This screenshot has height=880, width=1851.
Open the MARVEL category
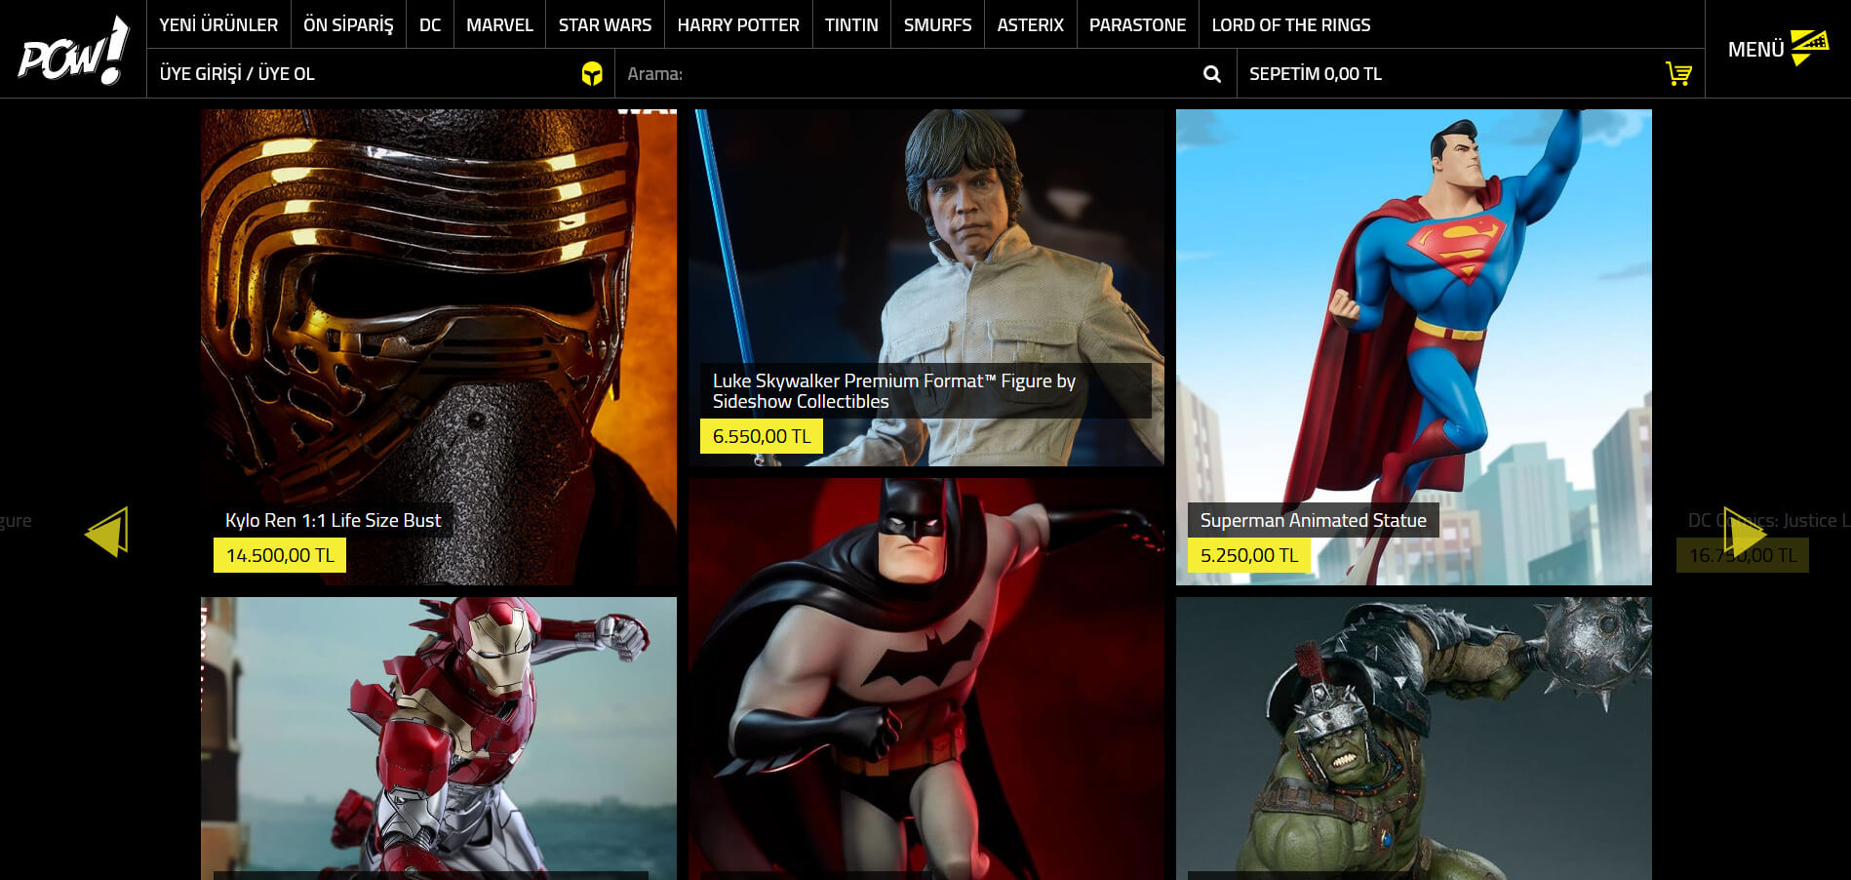coord(499,25)
